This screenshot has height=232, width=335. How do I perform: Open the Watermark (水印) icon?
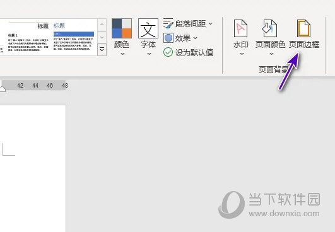tap(241, 28)
